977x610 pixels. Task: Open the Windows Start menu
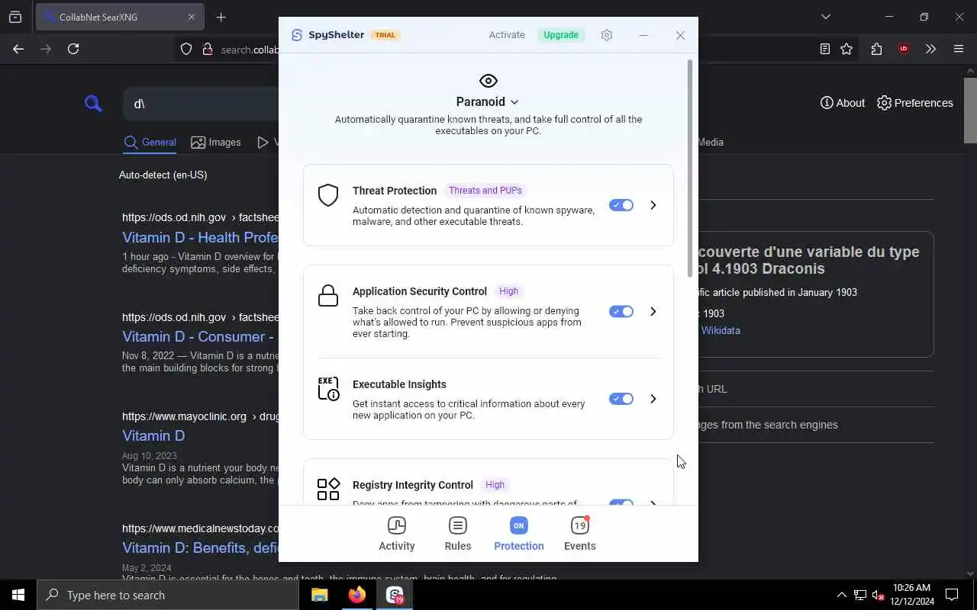click(18, 595)
